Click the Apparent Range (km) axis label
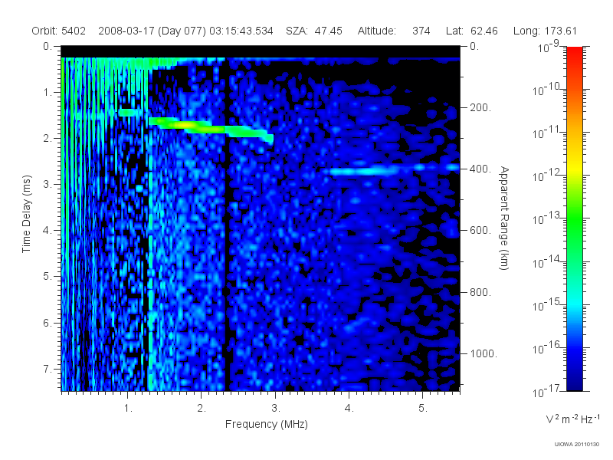 (504, 218)
